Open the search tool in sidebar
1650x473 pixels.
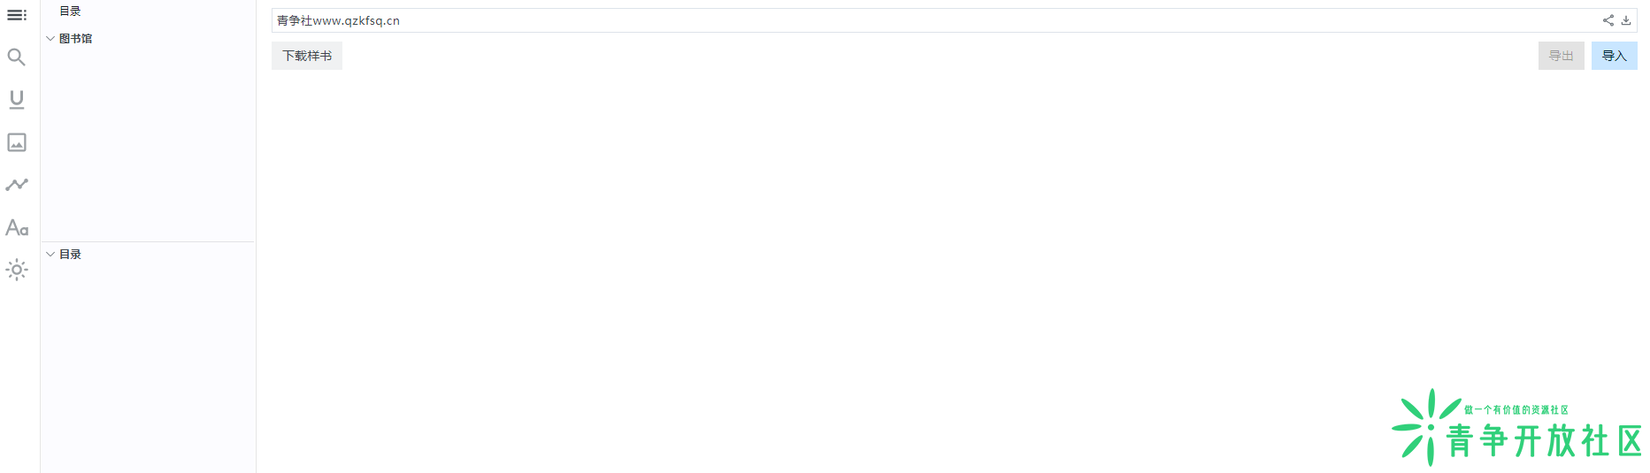pos(17,57)
